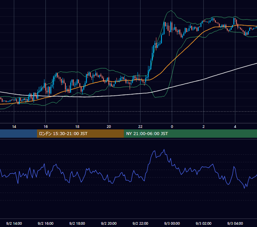Click the 9/2 18:00 time label
The width and height of the screenshot is (257, 227).
pyautogui.click(x=77, y=224)
